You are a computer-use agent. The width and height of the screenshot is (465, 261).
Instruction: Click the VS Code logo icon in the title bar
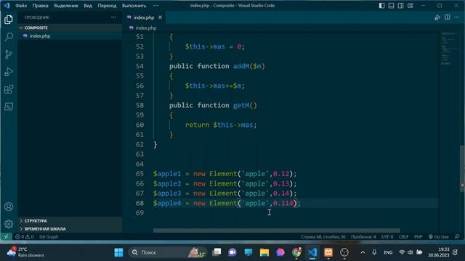coord(7,5)
